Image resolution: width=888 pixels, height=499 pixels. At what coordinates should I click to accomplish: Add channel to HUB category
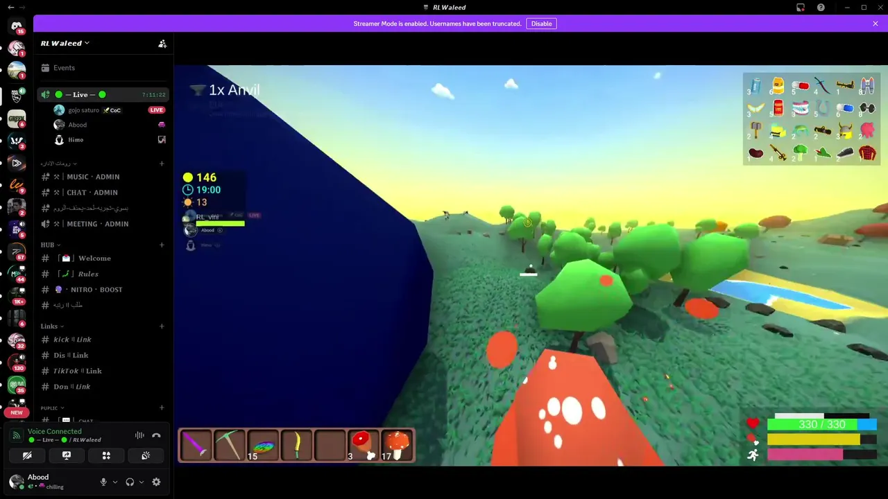pos(162,245)
